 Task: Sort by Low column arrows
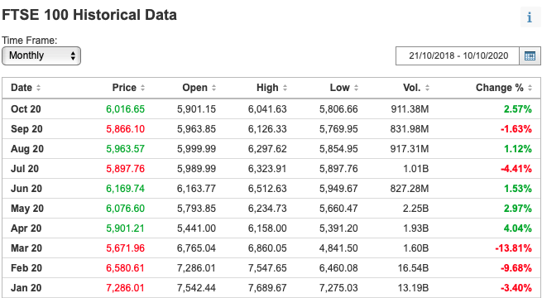(x=356, y=88)
